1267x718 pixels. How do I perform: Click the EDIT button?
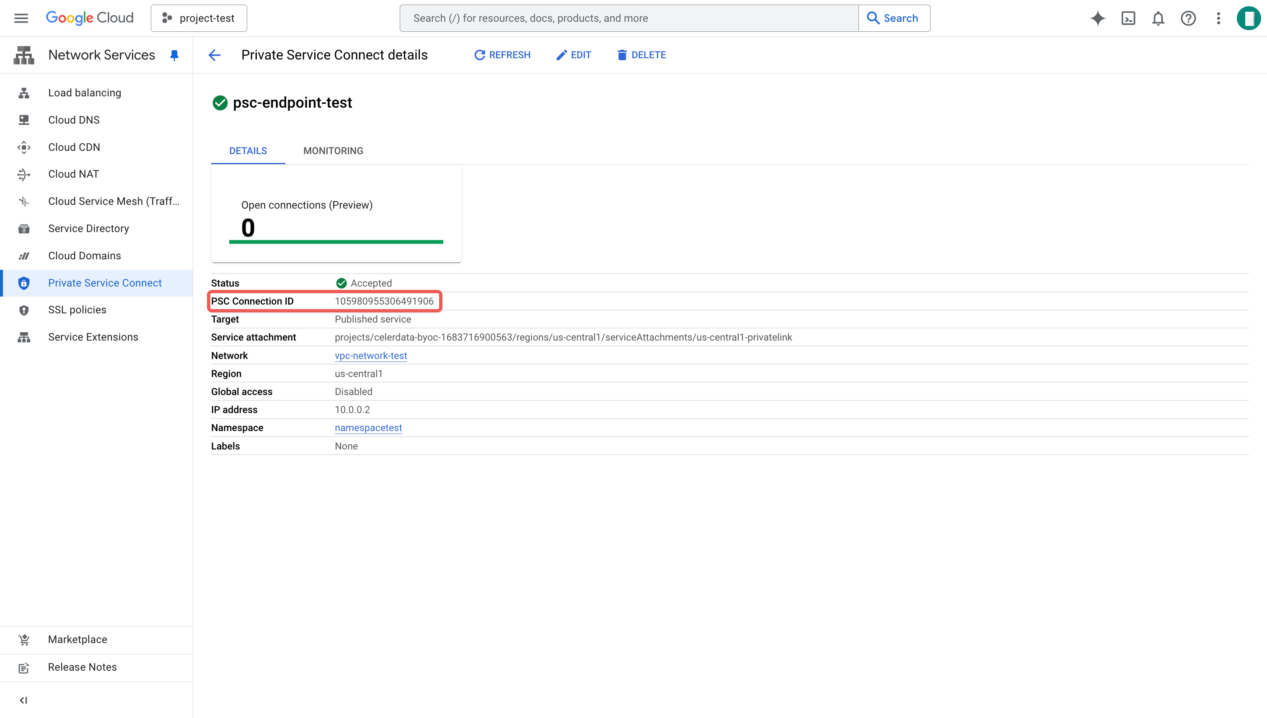(574, 55)
